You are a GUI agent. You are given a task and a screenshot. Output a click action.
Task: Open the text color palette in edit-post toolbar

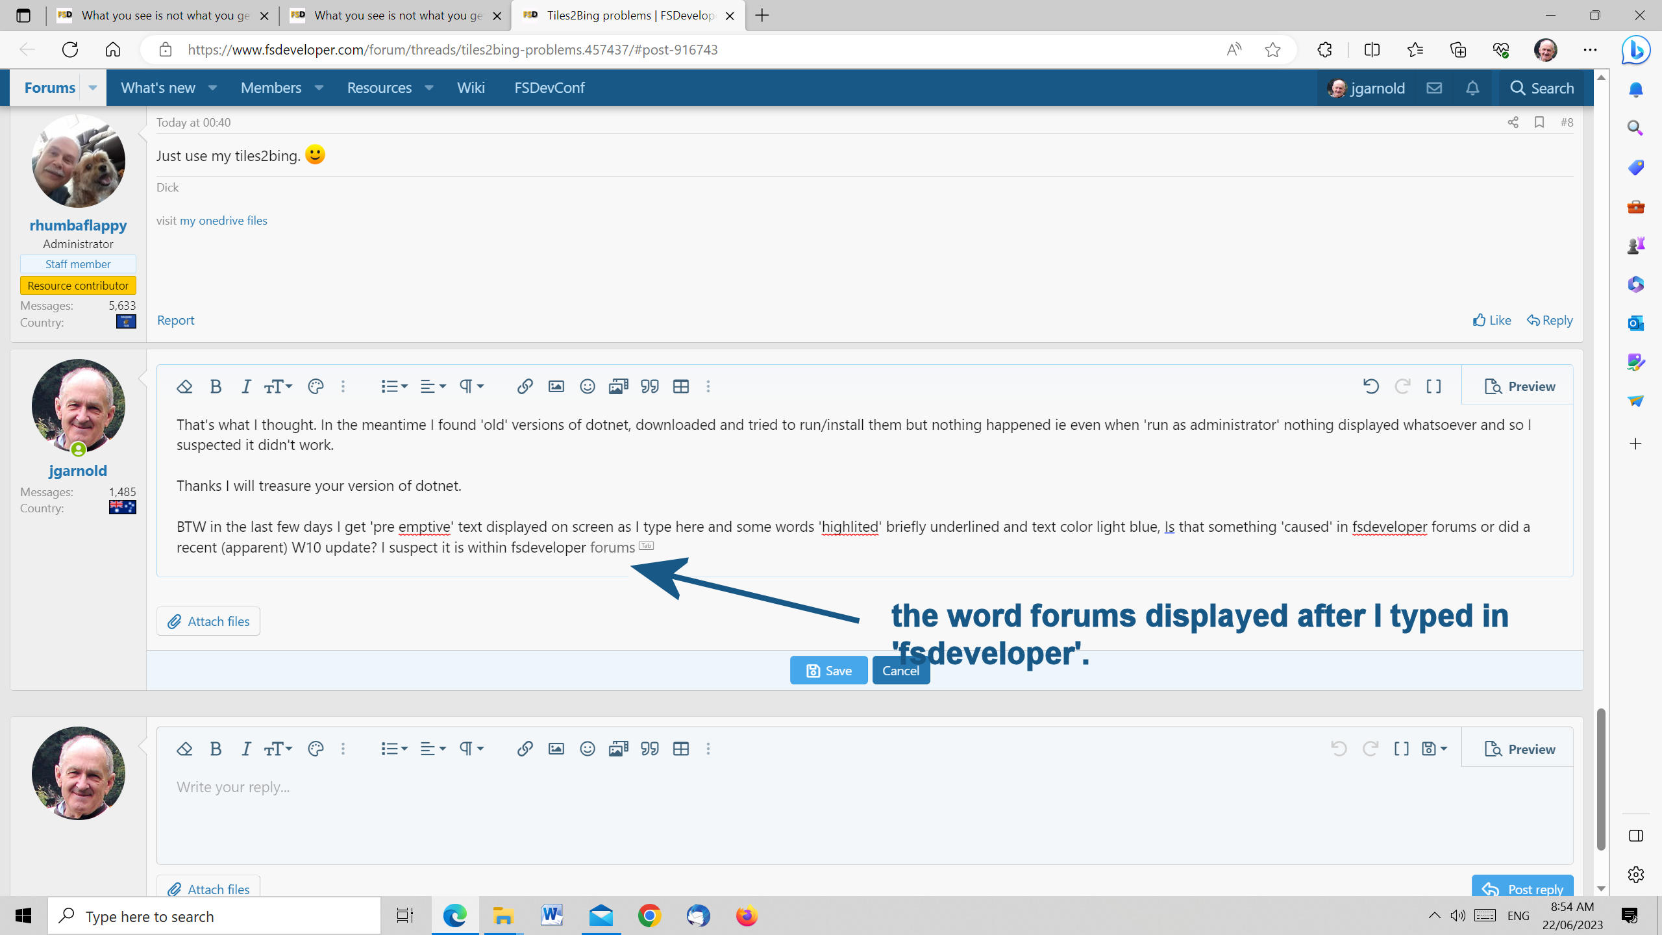coord(316,386)
